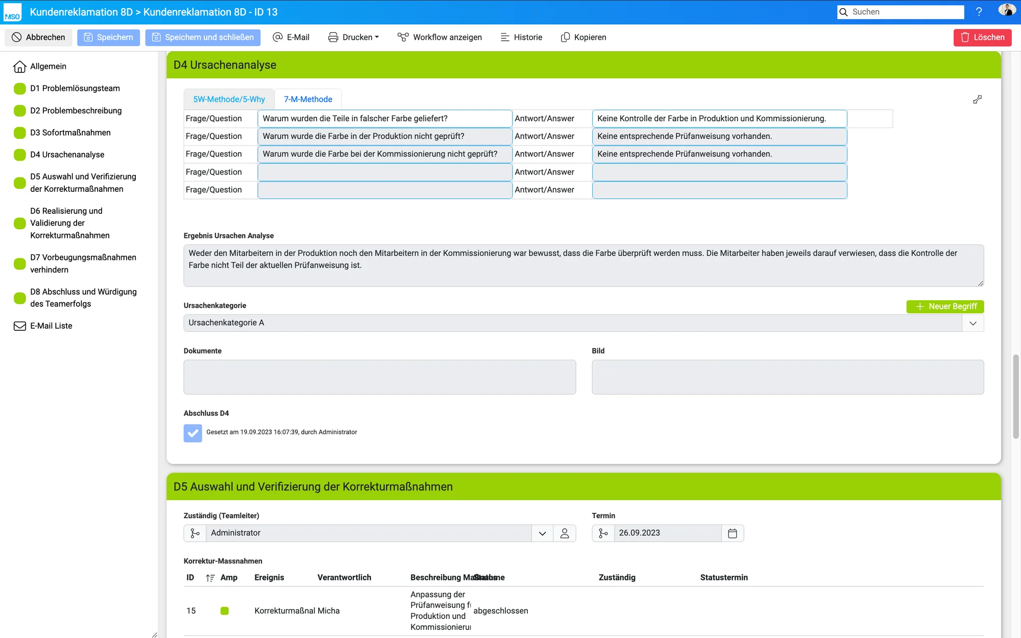Viewport: 1021px width, 638px height.
Task: Click the Termin date field 26.09.2023
Action: click(667, 533)
